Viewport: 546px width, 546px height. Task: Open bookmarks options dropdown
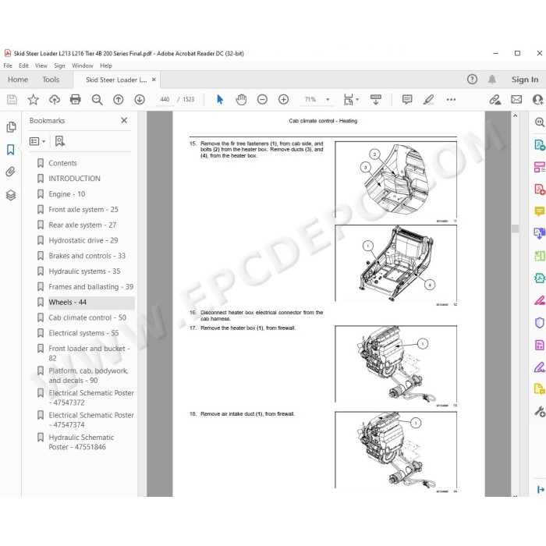[x=37, y=141]
